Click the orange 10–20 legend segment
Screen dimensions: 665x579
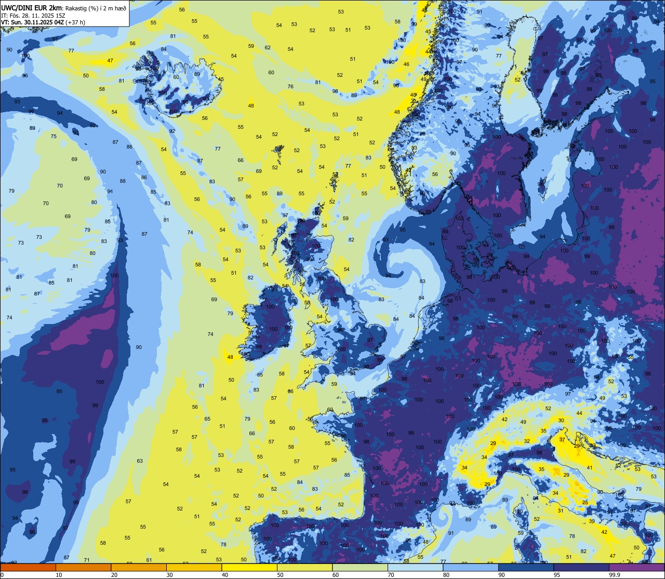[x=83, y=567]
